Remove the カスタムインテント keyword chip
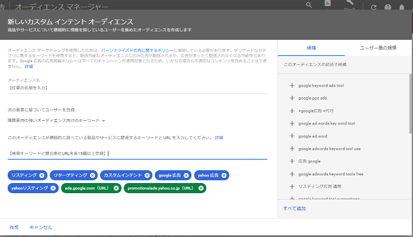Viewport: 413px width, 237px height. tap(147, 175)
